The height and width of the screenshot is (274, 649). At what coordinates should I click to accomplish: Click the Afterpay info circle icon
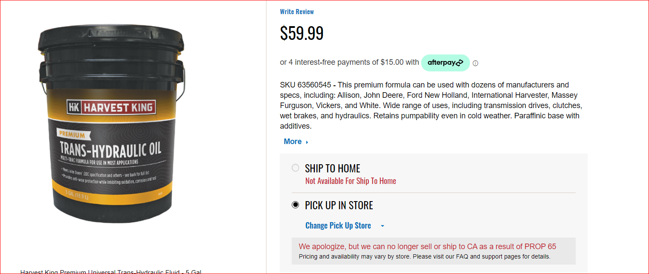[x=475, y=63]
